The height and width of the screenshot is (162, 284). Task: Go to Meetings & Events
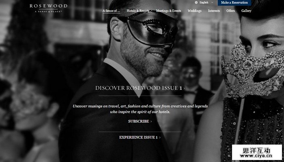coord(169,11)
